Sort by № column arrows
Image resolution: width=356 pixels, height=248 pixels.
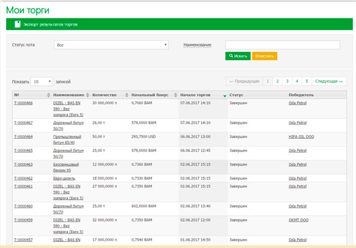[48, 95]
